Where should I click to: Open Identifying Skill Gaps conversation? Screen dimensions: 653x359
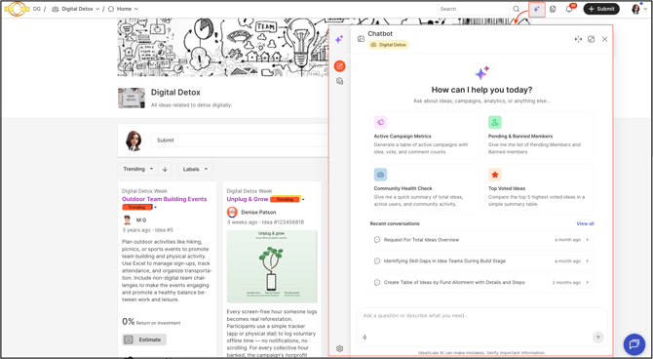(x=481, y=261)
